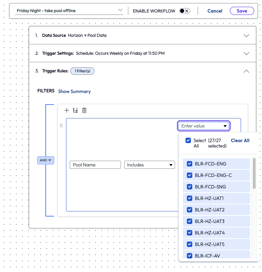The image size is (262, 272).
Task: Toggle the Enable Workflow switch
Action: (184, 11)
